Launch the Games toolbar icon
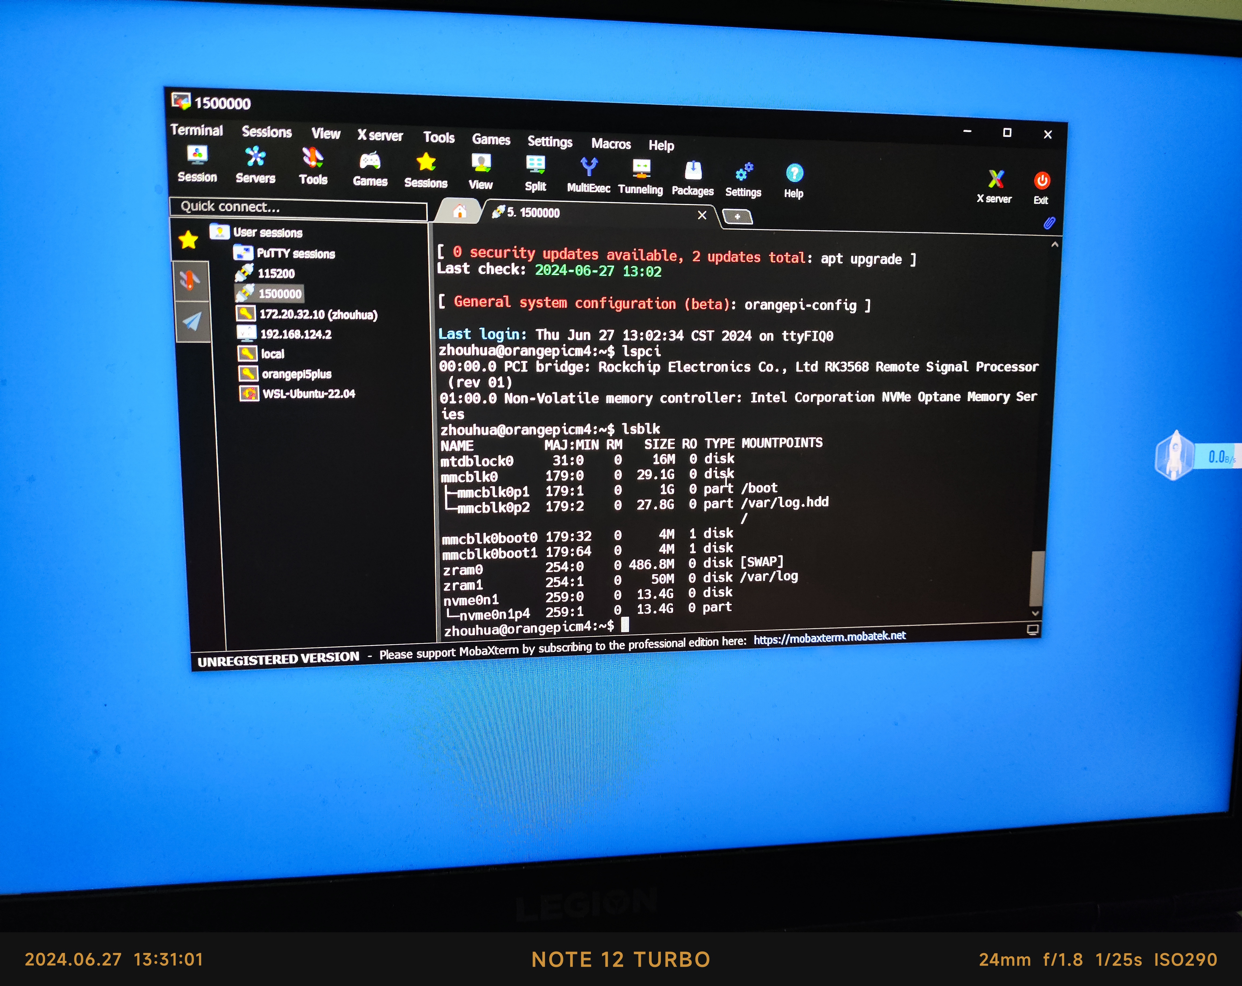 (x=370, y=169)
